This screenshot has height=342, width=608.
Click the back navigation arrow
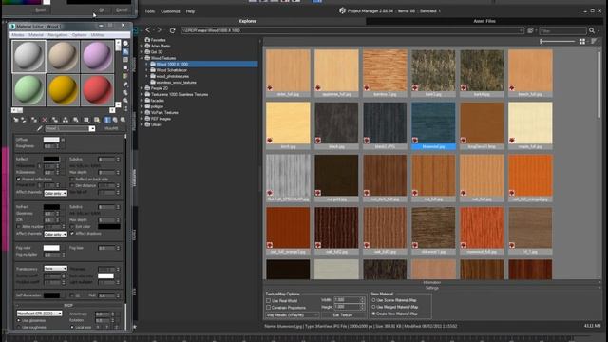[148, 29]
